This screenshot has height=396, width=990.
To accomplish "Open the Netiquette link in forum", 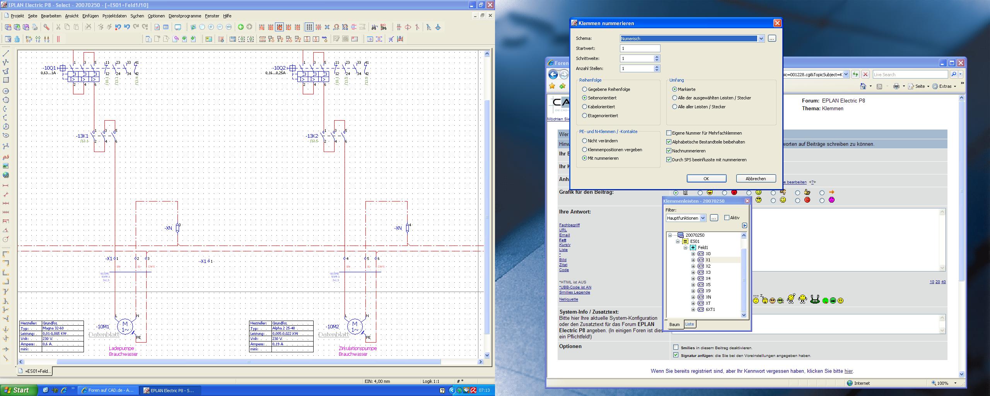I will point(568,299).
